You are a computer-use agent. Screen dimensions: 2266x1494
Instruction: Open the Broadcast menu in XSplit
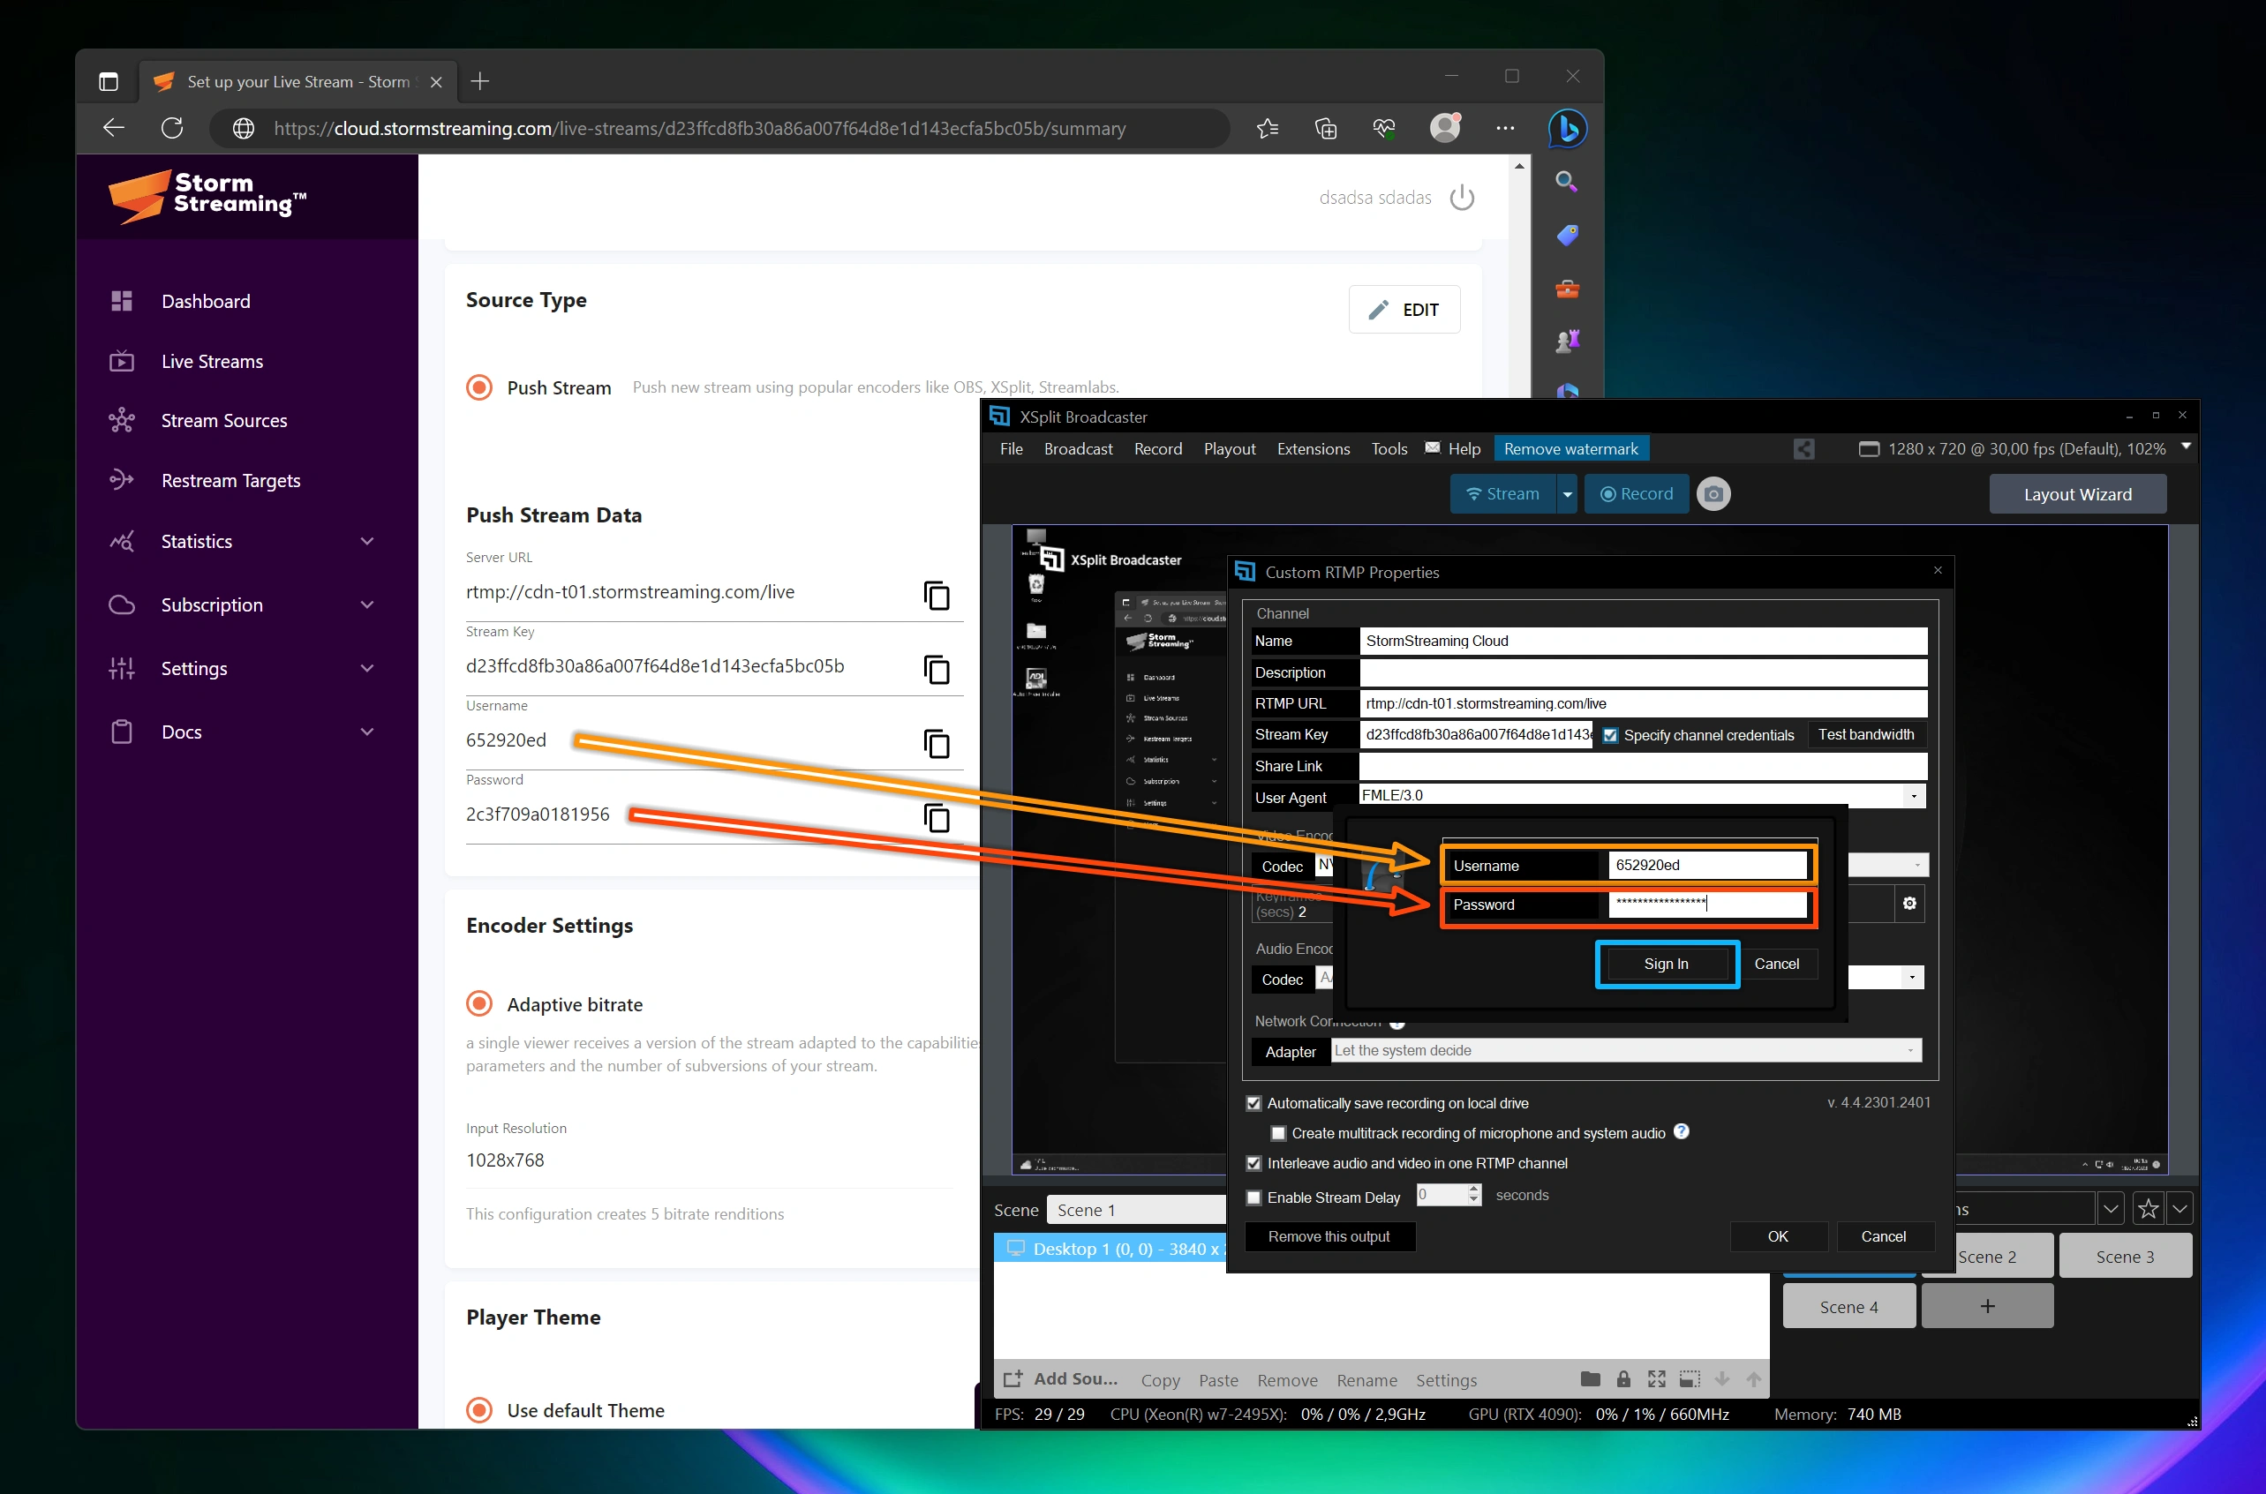pos(1078,449)
